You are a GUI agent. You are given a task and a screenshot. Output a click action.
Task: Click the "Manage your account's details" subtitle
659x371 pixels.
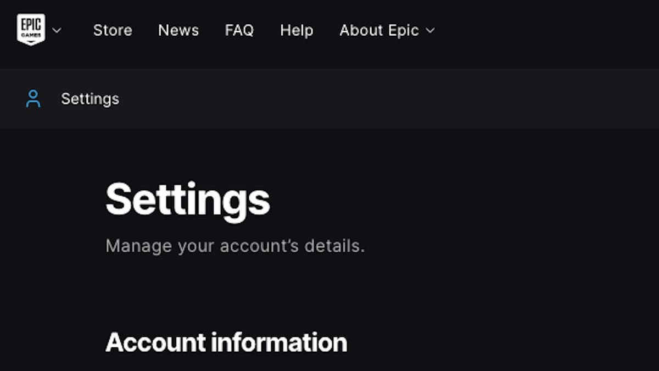235,246
